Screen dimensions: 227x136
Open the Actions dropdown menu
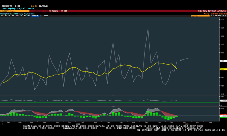54,11
